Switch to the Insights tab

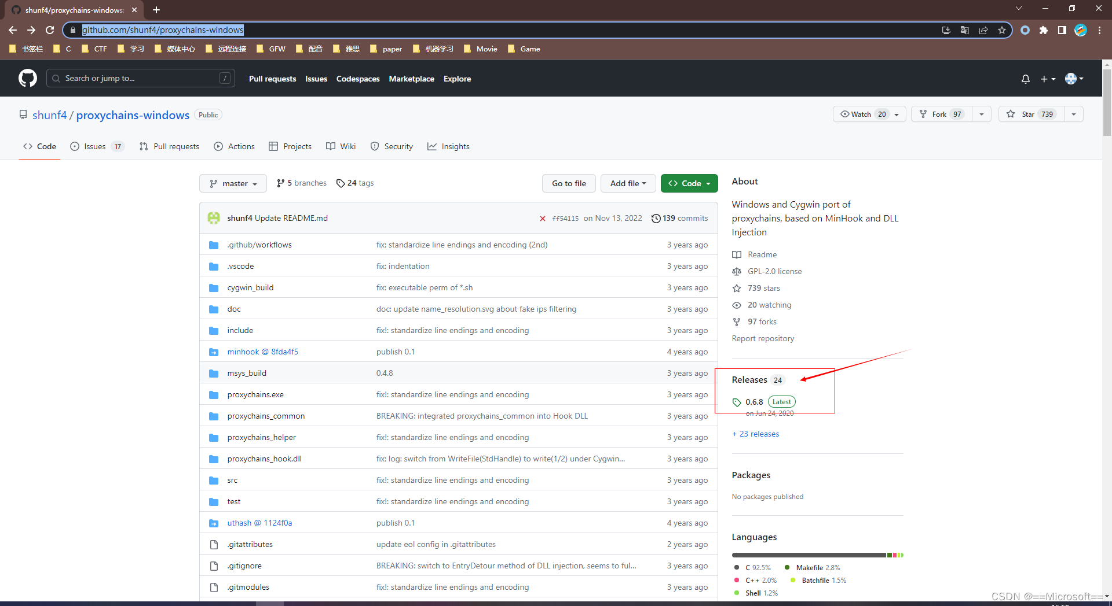pos(448,146)
